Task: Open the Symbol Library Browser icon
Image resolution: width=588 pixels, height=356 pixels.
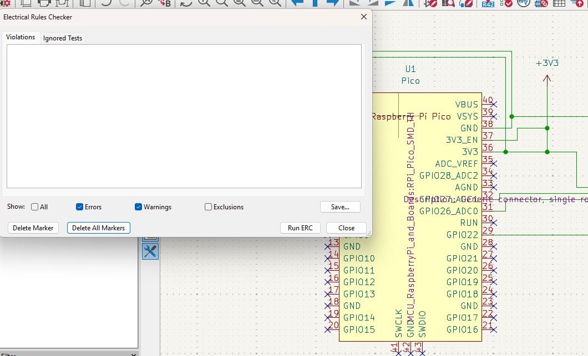Action: point(448,3)
